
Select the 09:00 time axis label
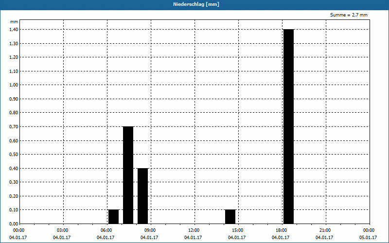click(x=150, y=230)
